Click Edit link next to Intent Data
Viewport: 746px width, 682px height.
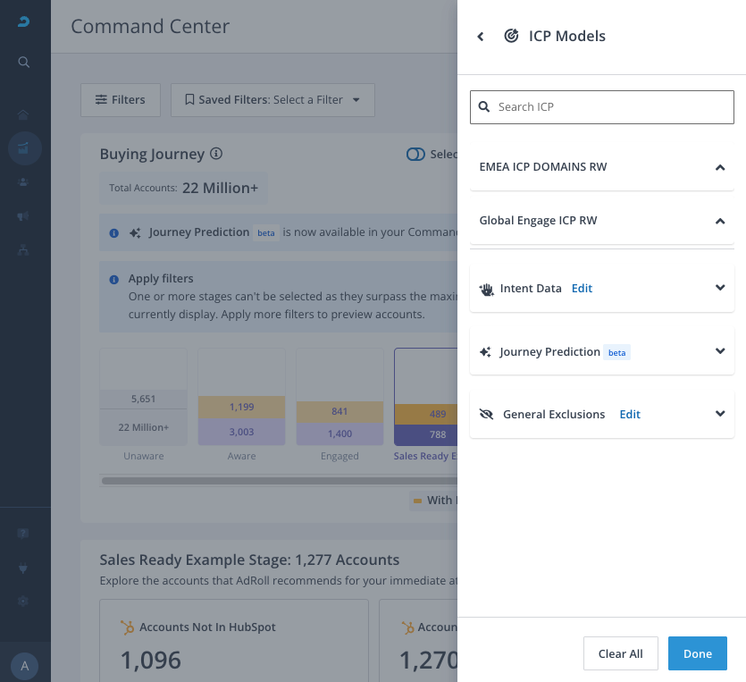582,289
